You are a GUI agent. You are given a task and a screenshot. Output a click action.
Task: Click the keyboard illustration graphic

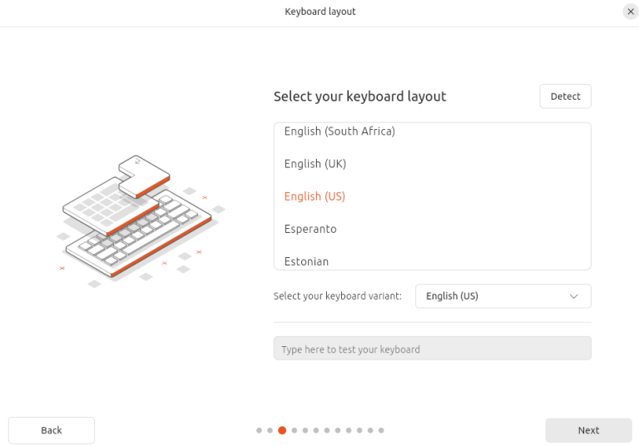(x=138, y=221)
